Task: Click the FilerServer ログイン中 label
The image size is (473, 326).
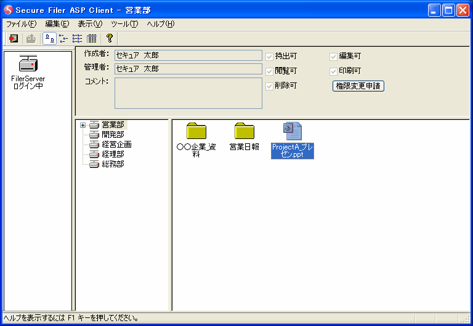Action: tap(28, 82)
